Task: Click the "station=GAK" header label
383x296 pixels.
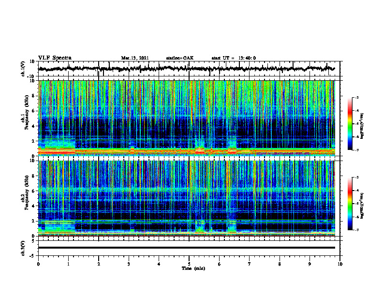Action: pos(180,58)
